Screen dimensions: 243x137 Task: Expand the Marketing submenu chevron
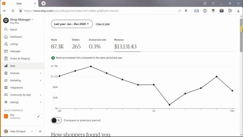coord(41,80)
